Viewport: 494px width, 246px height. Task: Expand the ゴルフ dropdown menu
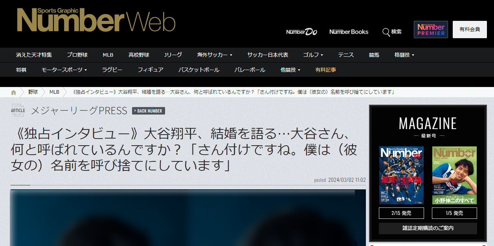point(313,55)
